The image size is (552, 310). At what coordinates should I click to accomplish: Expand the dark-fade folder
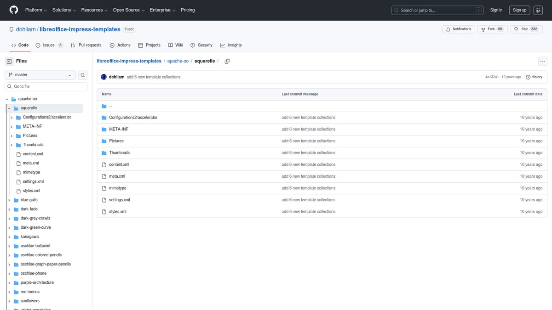(9, 209)
